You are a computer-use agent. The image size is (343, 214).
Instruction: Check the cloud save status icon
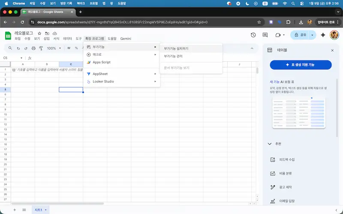tap(55, 33)
